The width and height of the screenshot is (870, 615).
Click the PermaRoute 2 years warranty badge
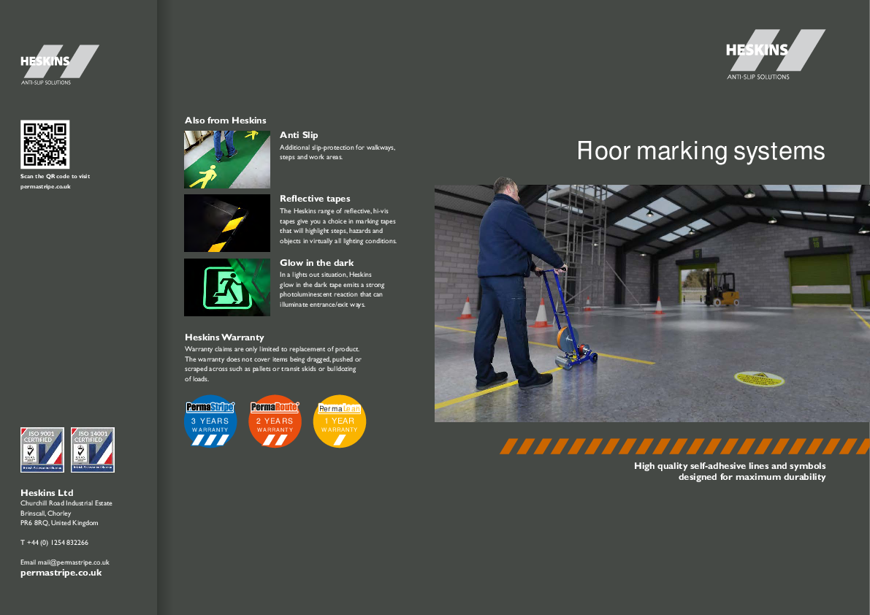click(275, 421)
